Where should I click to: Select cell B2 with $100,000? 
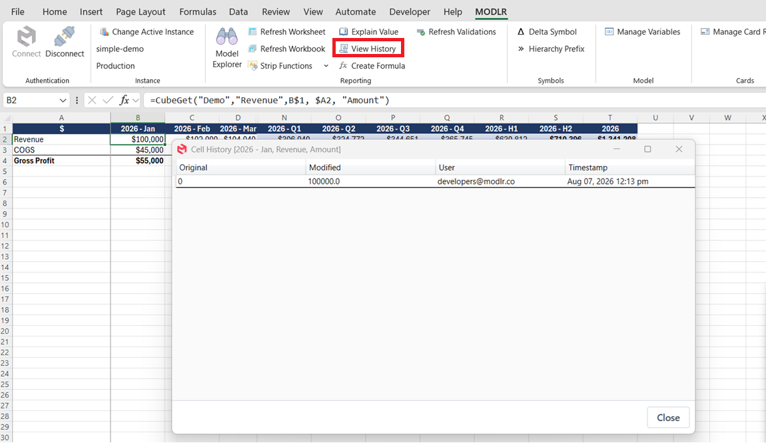click(138, 139)
